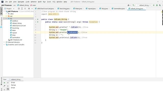Collapse the src folder

point(6,18)
